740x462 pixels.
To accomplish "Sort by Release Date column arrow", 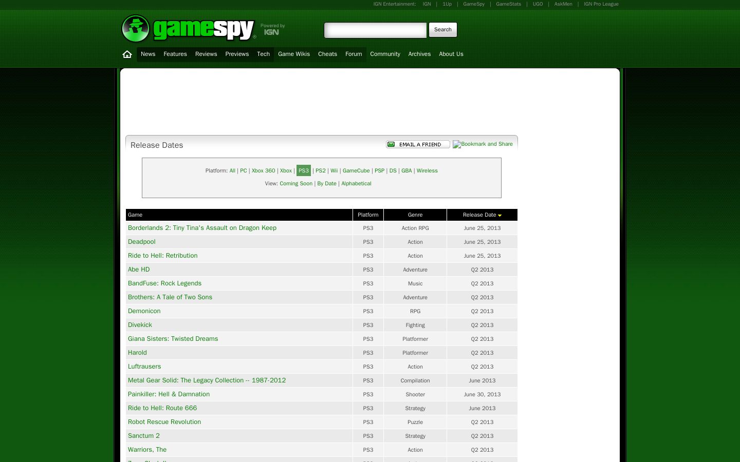I will tap(499, 216).
